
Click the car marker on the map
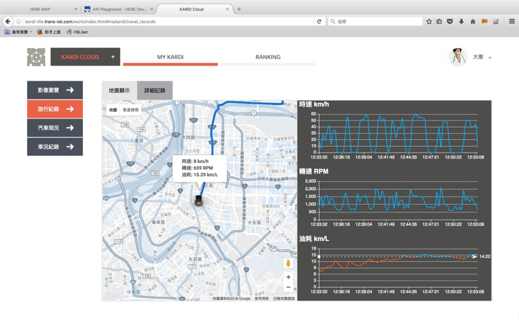199,200
